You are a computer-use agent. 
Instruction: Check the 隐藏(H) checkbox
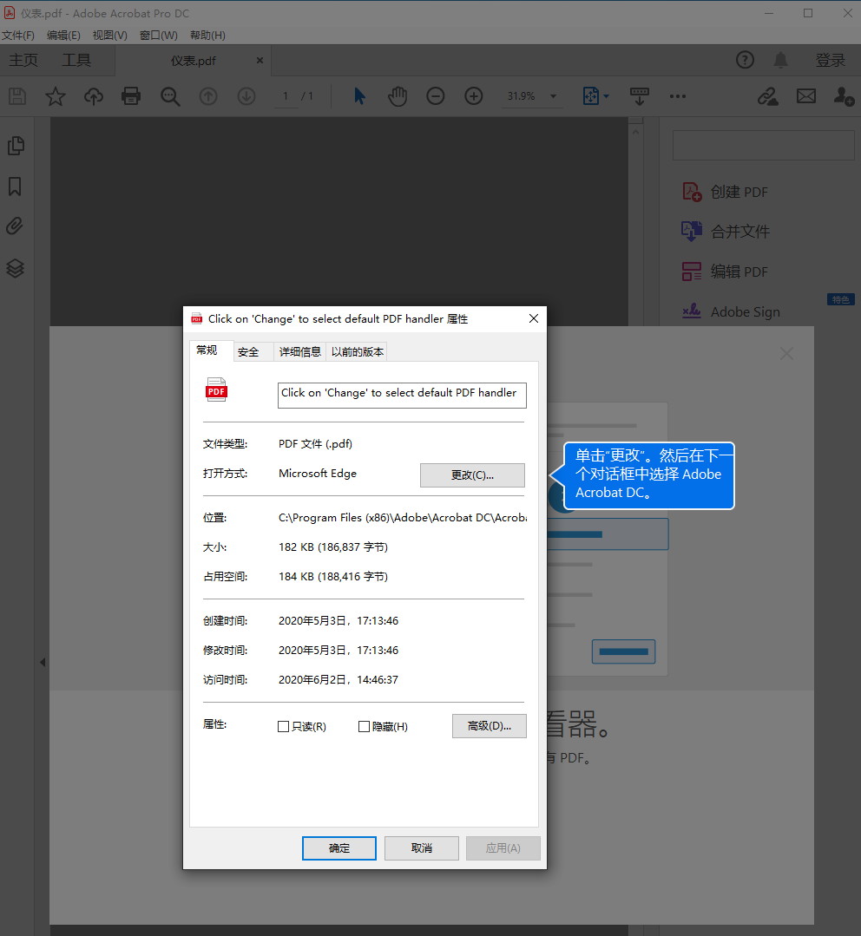(x=364, y=726)
